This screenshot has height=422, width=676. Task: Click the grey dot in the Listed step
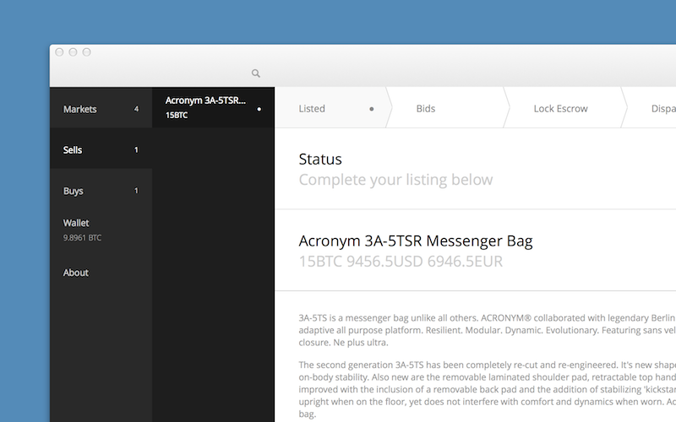[x=372, y=109]
